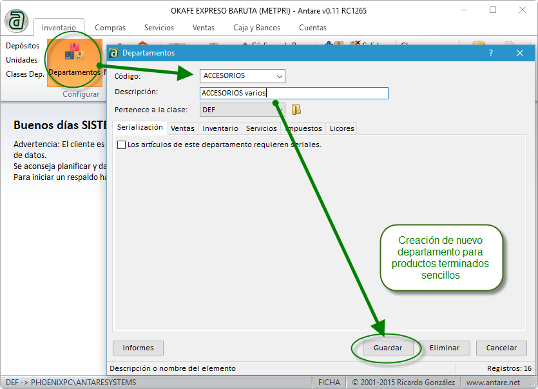
Task: Open the Compras ribbon tab
Action: point(110,28)
